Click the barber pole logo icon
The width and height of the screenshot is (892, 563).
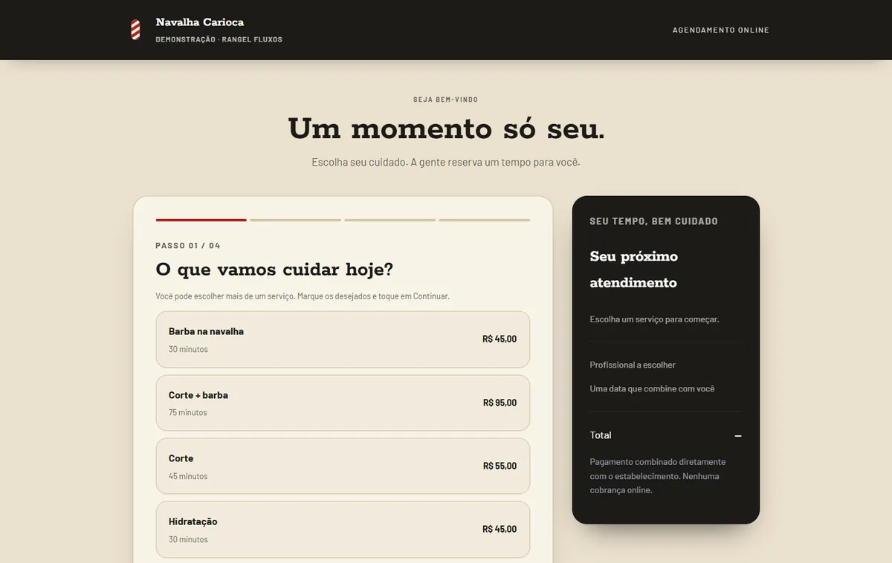(135, 30)
